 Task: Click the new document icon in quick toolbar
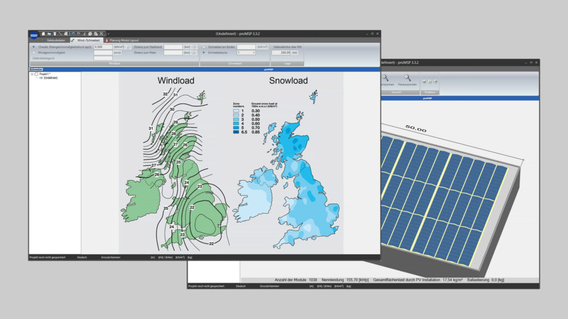(44, 34)
